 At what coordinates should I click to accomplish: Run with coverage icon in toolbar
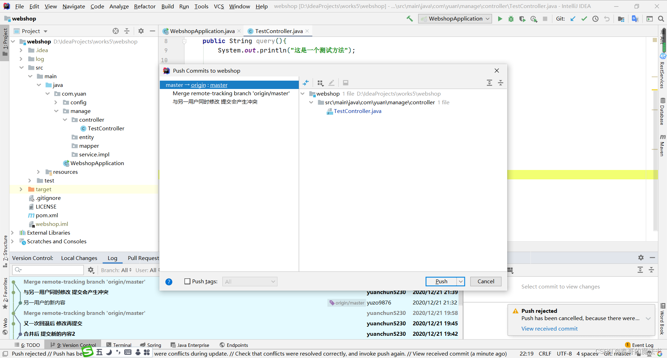[522, 19]
